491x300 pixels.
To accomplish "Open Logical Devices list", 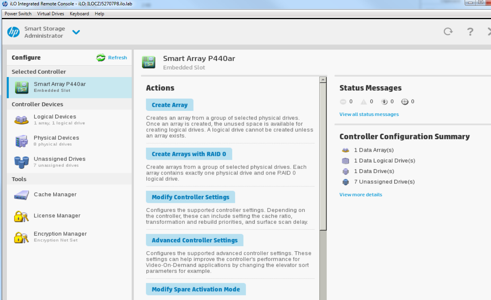I will (x=69, y=119).
